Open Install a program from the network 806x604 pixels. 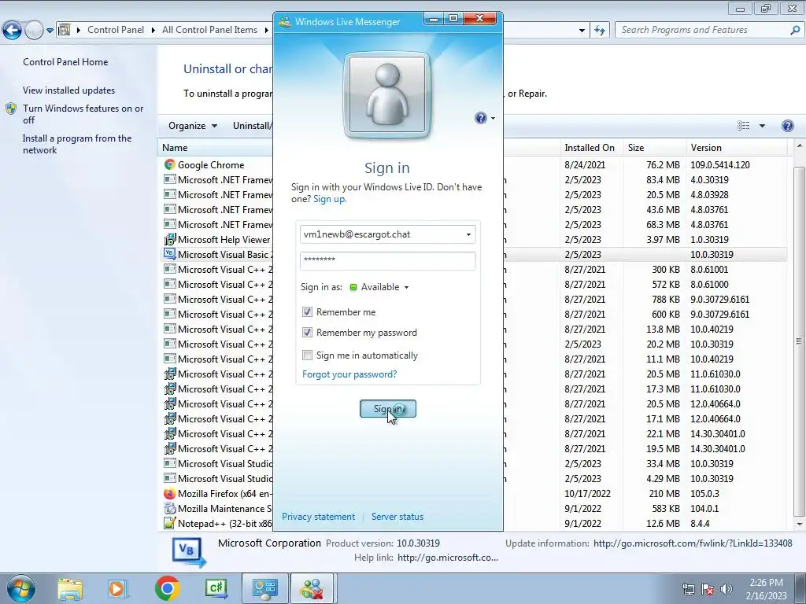(77, 145)
